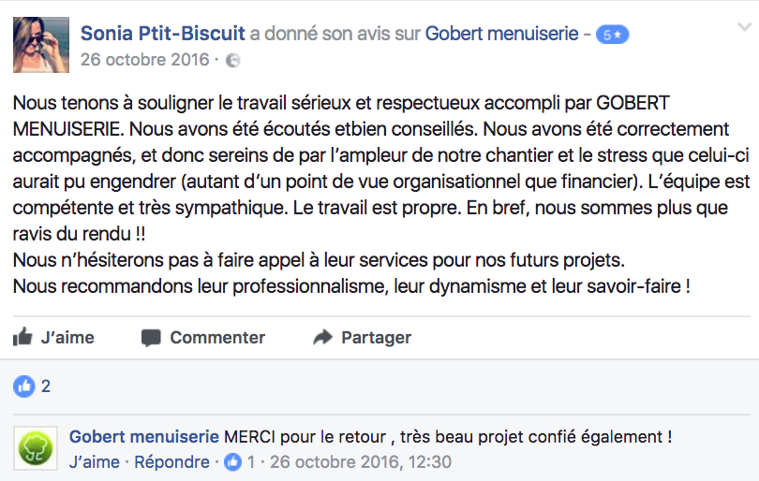Open the blue like reaction icon under the post

[x=23, y=386]
